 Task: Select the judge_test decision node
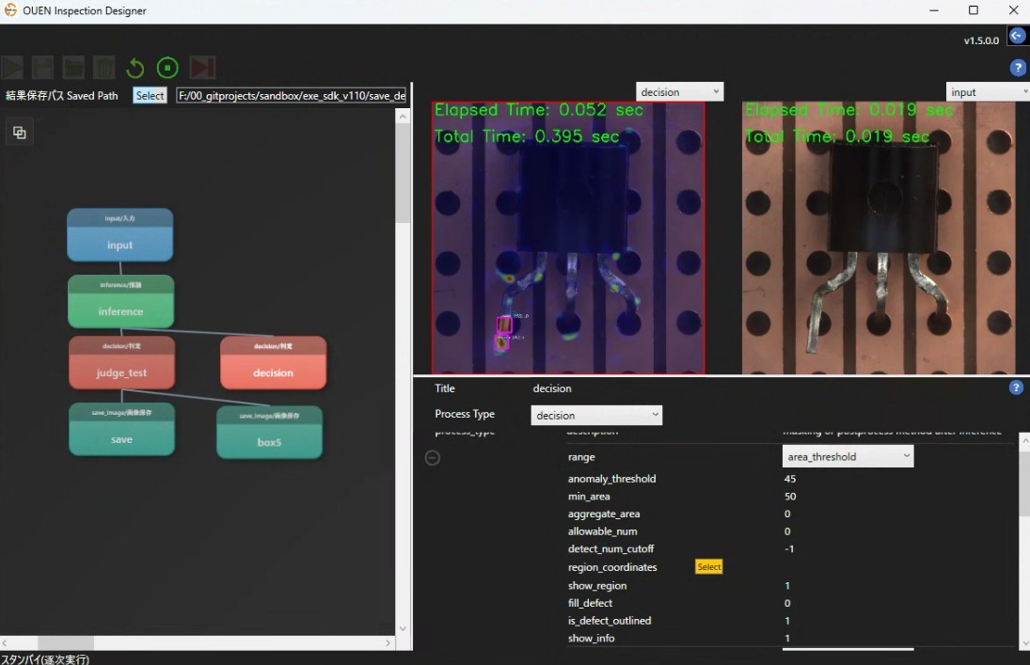click(x=121, y=363)
